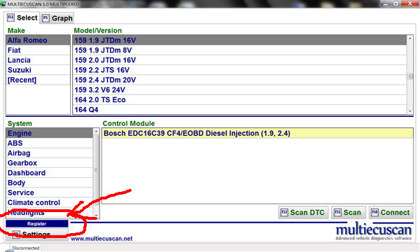The image size is (420, 252).
Task: Click the Scan button
Action: click(348, 213)
